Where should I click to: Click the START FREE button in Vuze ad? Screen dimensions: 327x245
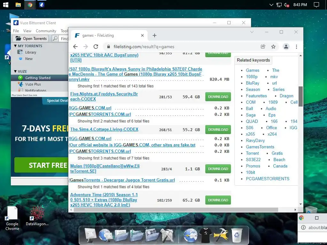tap(41, 165)
